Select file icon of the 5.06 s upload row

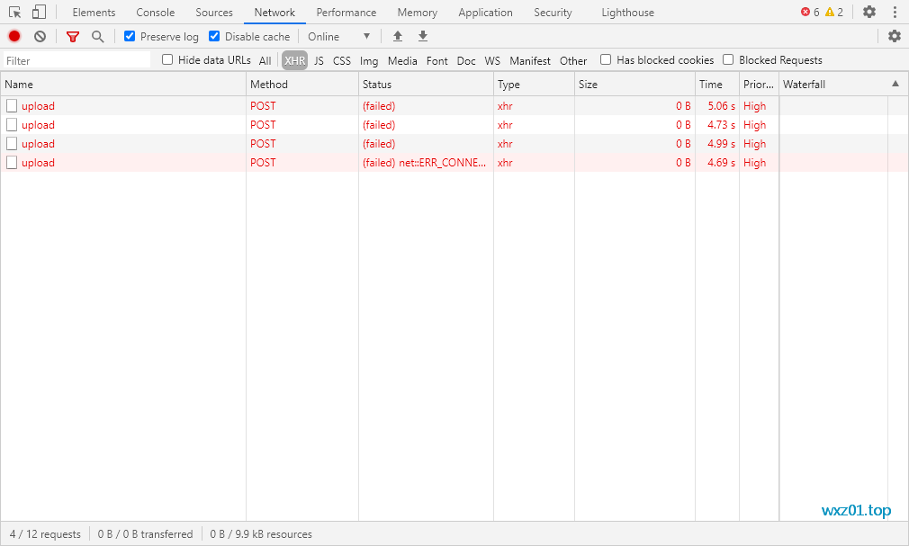[x=12, y=105]
